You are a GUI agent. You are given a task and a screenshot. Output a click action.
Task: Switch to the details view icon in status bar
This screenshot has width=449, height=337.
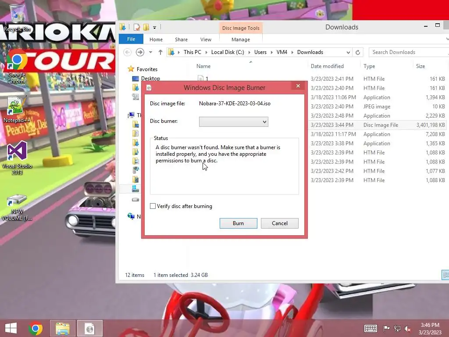pyautogui.click(x=445, y=275)
